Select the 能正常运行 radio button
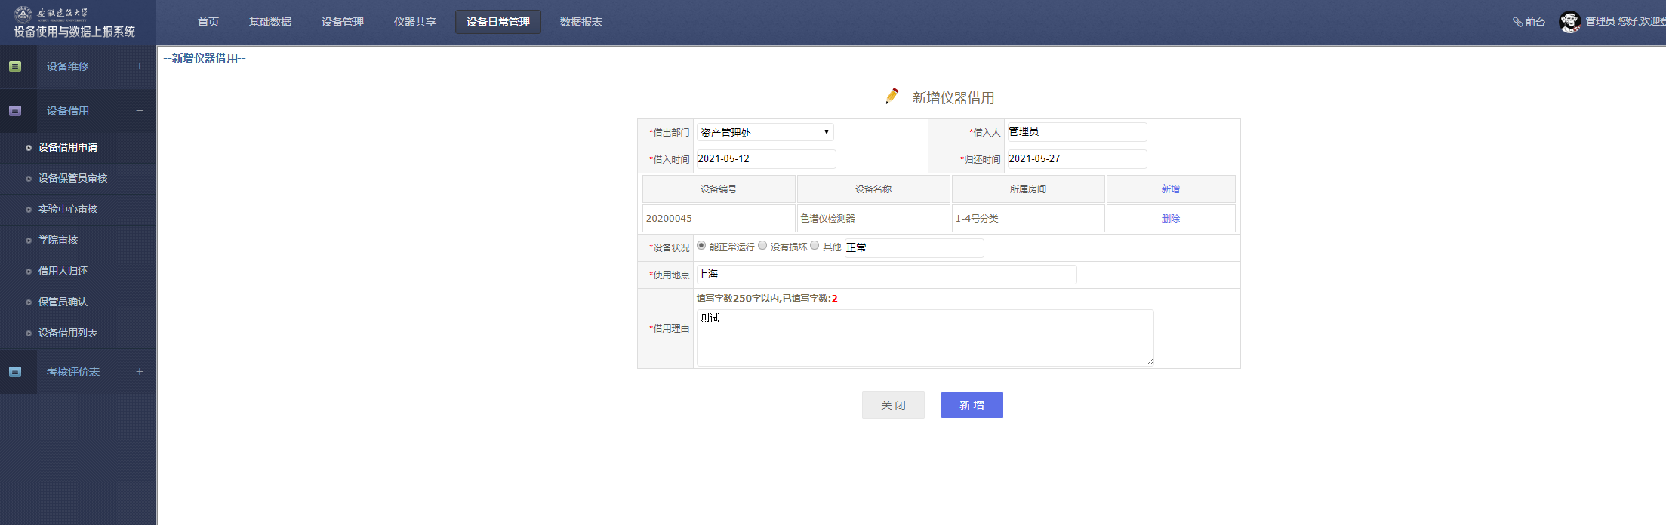 (x=701, y=246)
